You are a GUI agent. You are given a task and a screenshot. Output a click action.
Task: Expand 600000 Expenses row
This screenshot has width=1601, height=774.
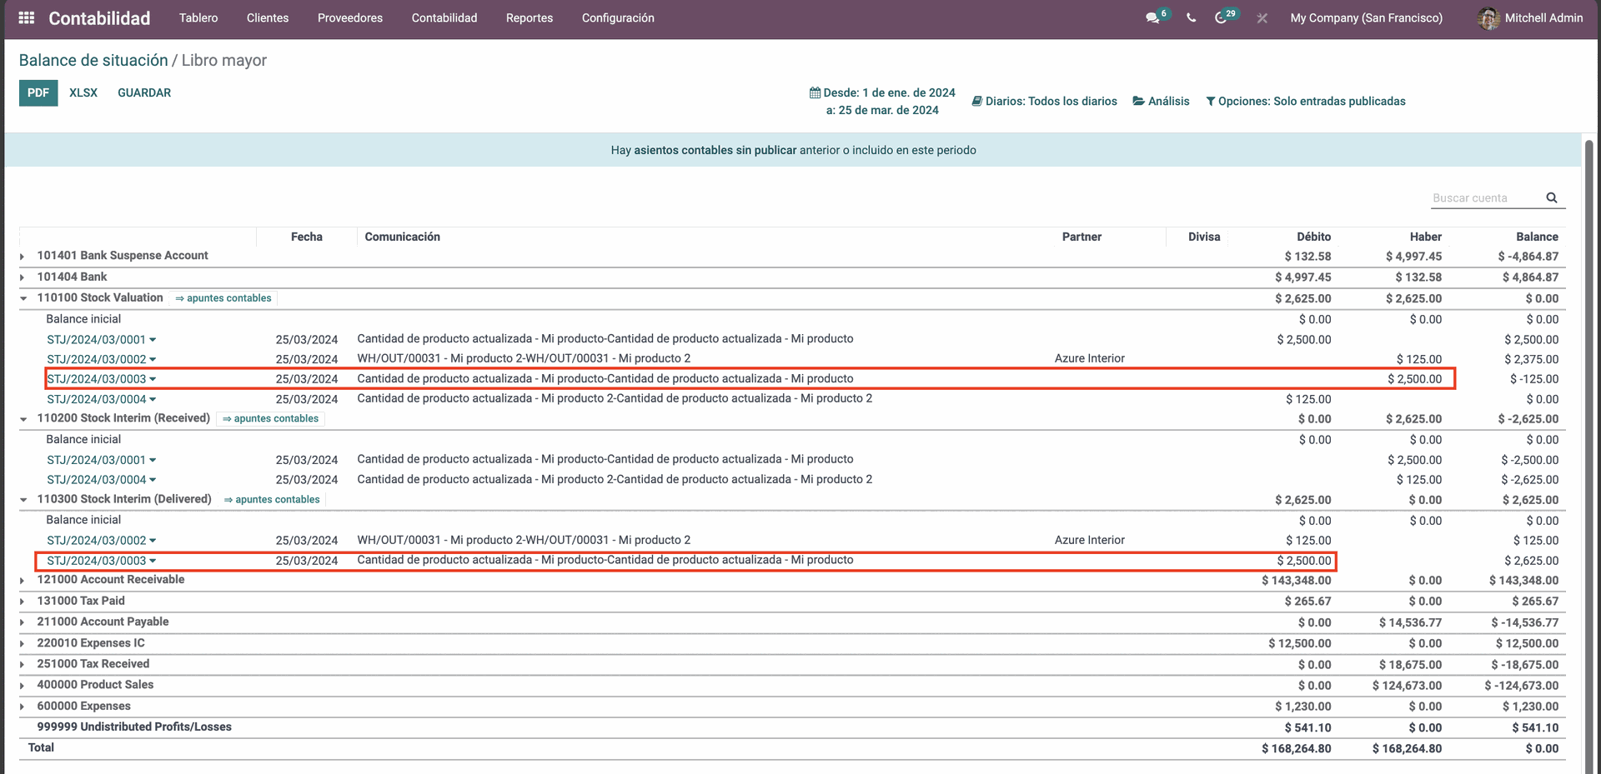23,707
